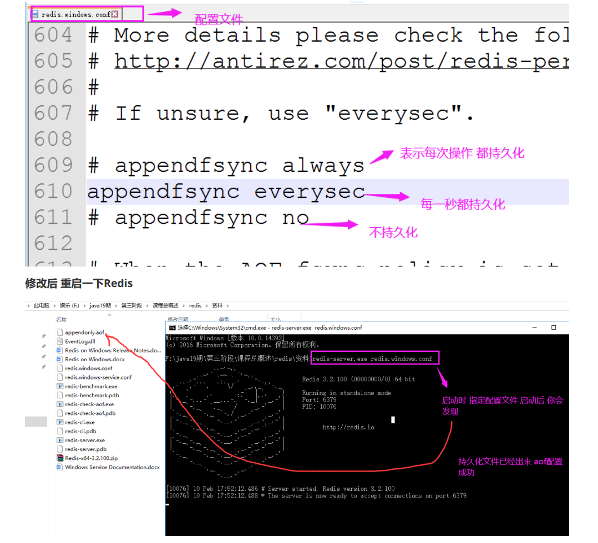Click redis-cli.exe application icon
598x543 pixels.
click(60, 422)
